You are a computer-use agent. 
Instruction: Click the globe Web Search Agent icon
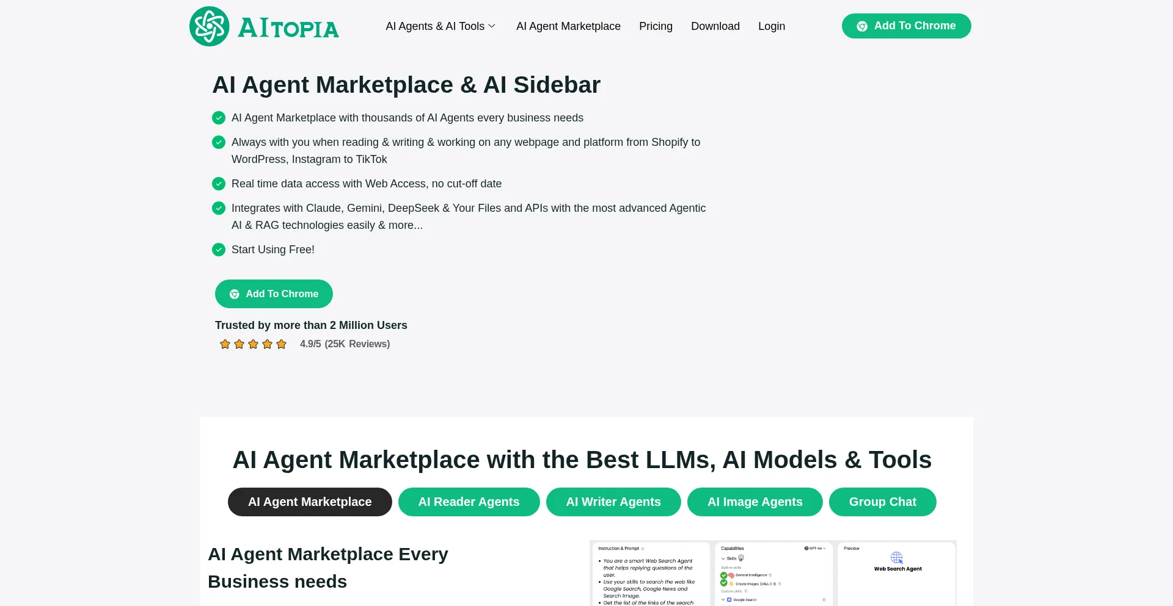(x=896, y=557)
